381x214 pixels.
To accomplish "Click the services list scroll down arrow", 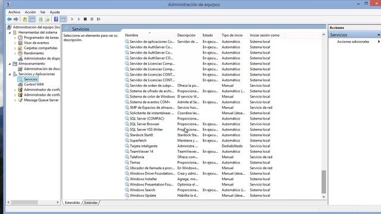I will pyautogui.click(x=324, y=197).
